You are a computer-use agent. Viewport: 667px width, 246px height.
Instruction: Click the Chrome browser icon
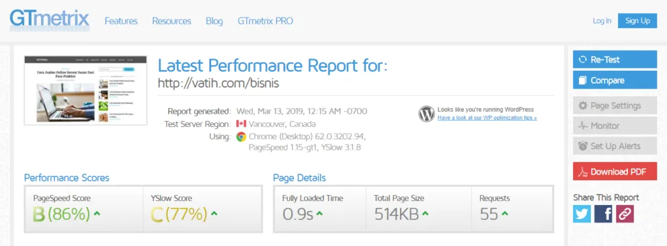click(241, 137)
